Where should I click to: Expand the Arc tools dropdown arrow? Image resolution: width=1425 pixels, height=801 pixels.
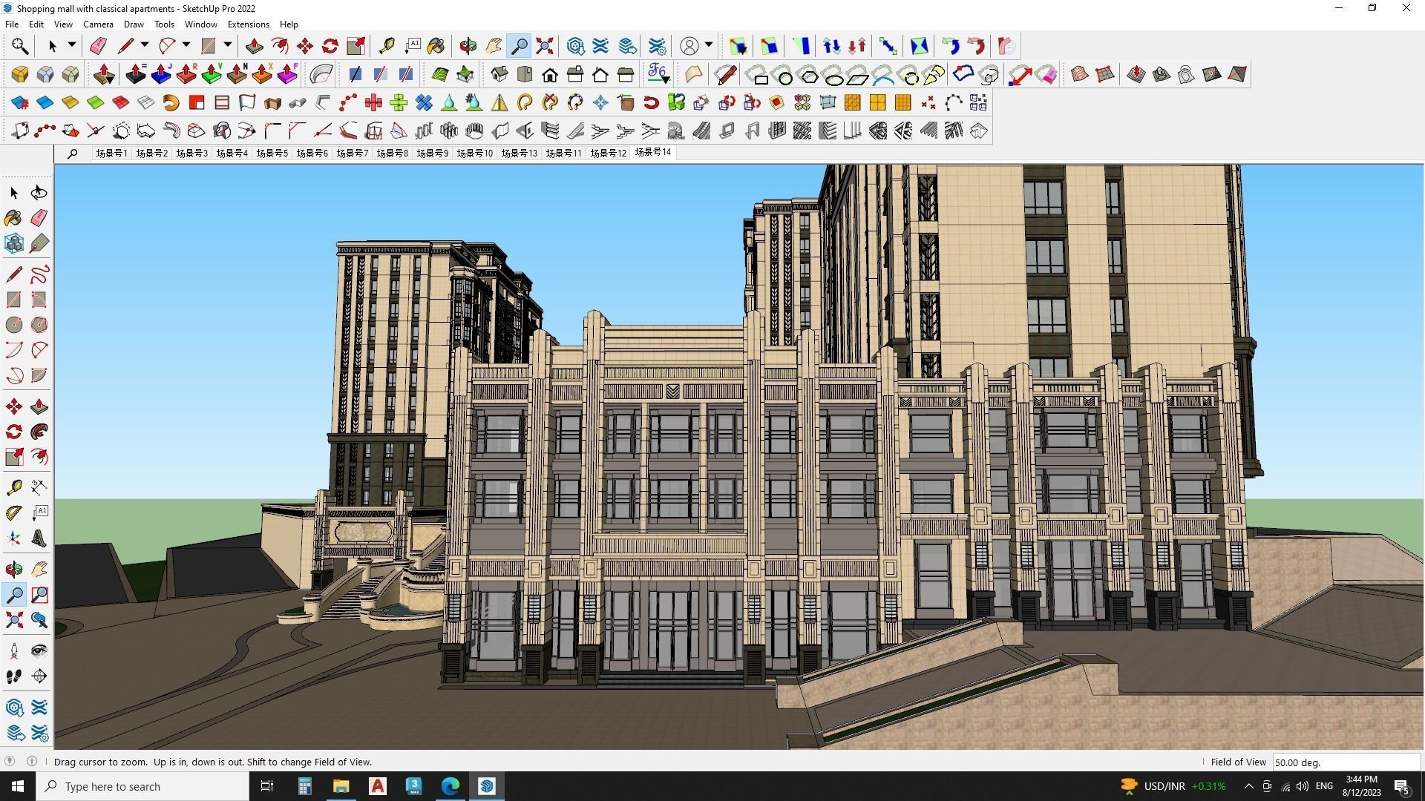(x=186, y=46)
